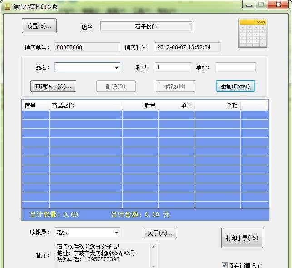Open the 关于(A)... dialog
Image resolution: width=292 pixels, height=268 pixels.
coord(160,233)
